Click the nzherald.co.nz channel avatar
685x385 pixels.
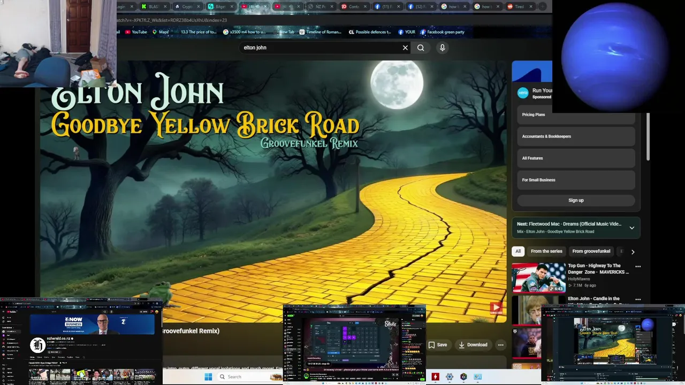click(37, 345)
